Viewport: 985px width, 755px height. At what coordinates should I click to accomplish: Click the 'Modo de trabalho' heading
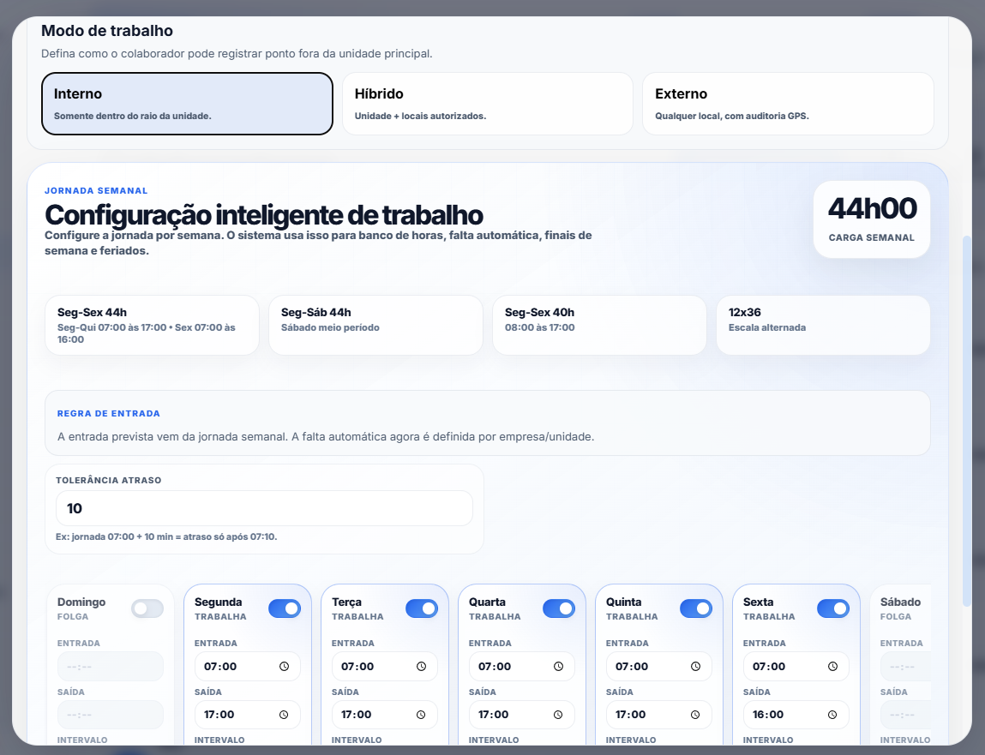click(x=107, y=31)
